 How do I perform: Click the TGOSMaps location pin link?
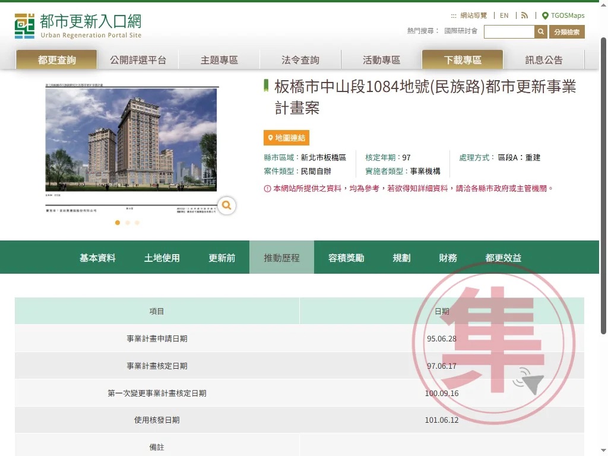coord(563,15)
